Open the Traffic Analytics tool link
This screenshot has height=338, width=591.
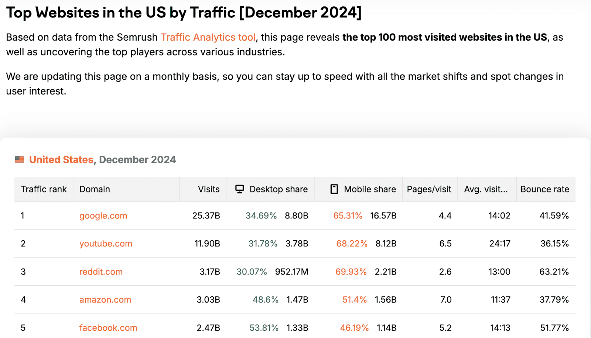(208, 37)
